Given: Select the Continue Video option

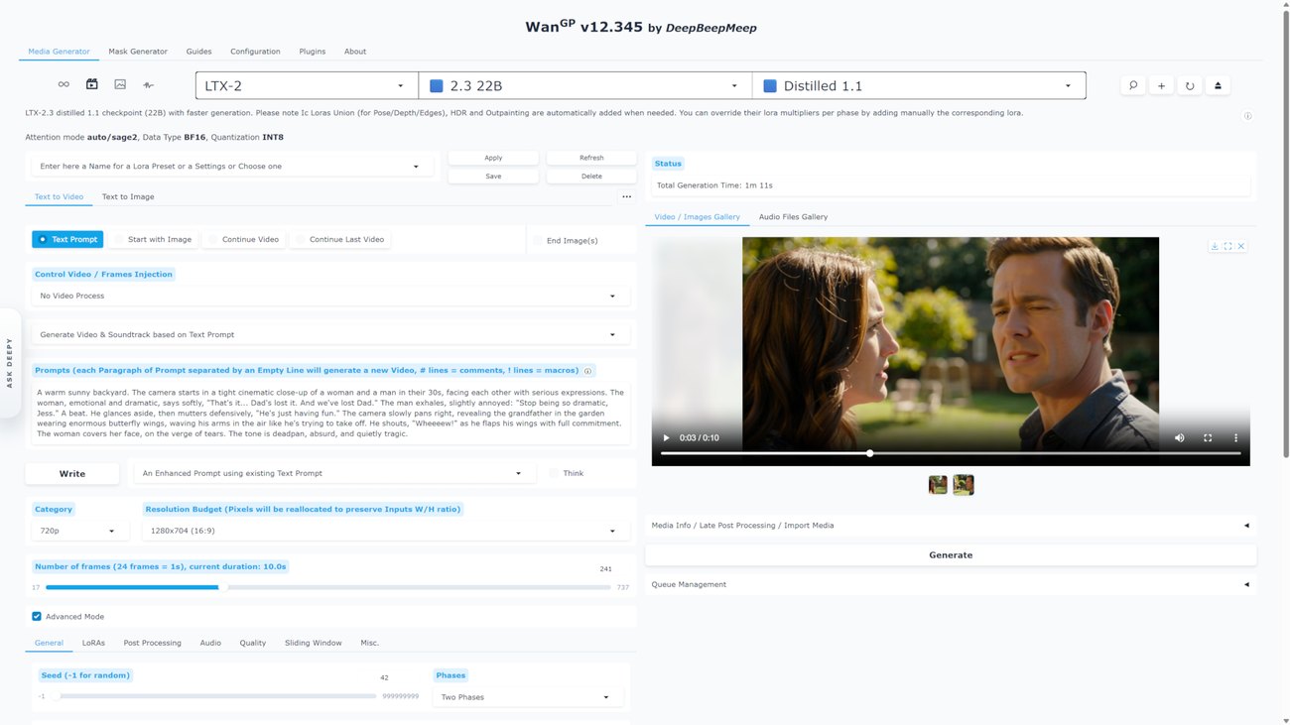Looking at the screenshot, I should click(244, 239).
